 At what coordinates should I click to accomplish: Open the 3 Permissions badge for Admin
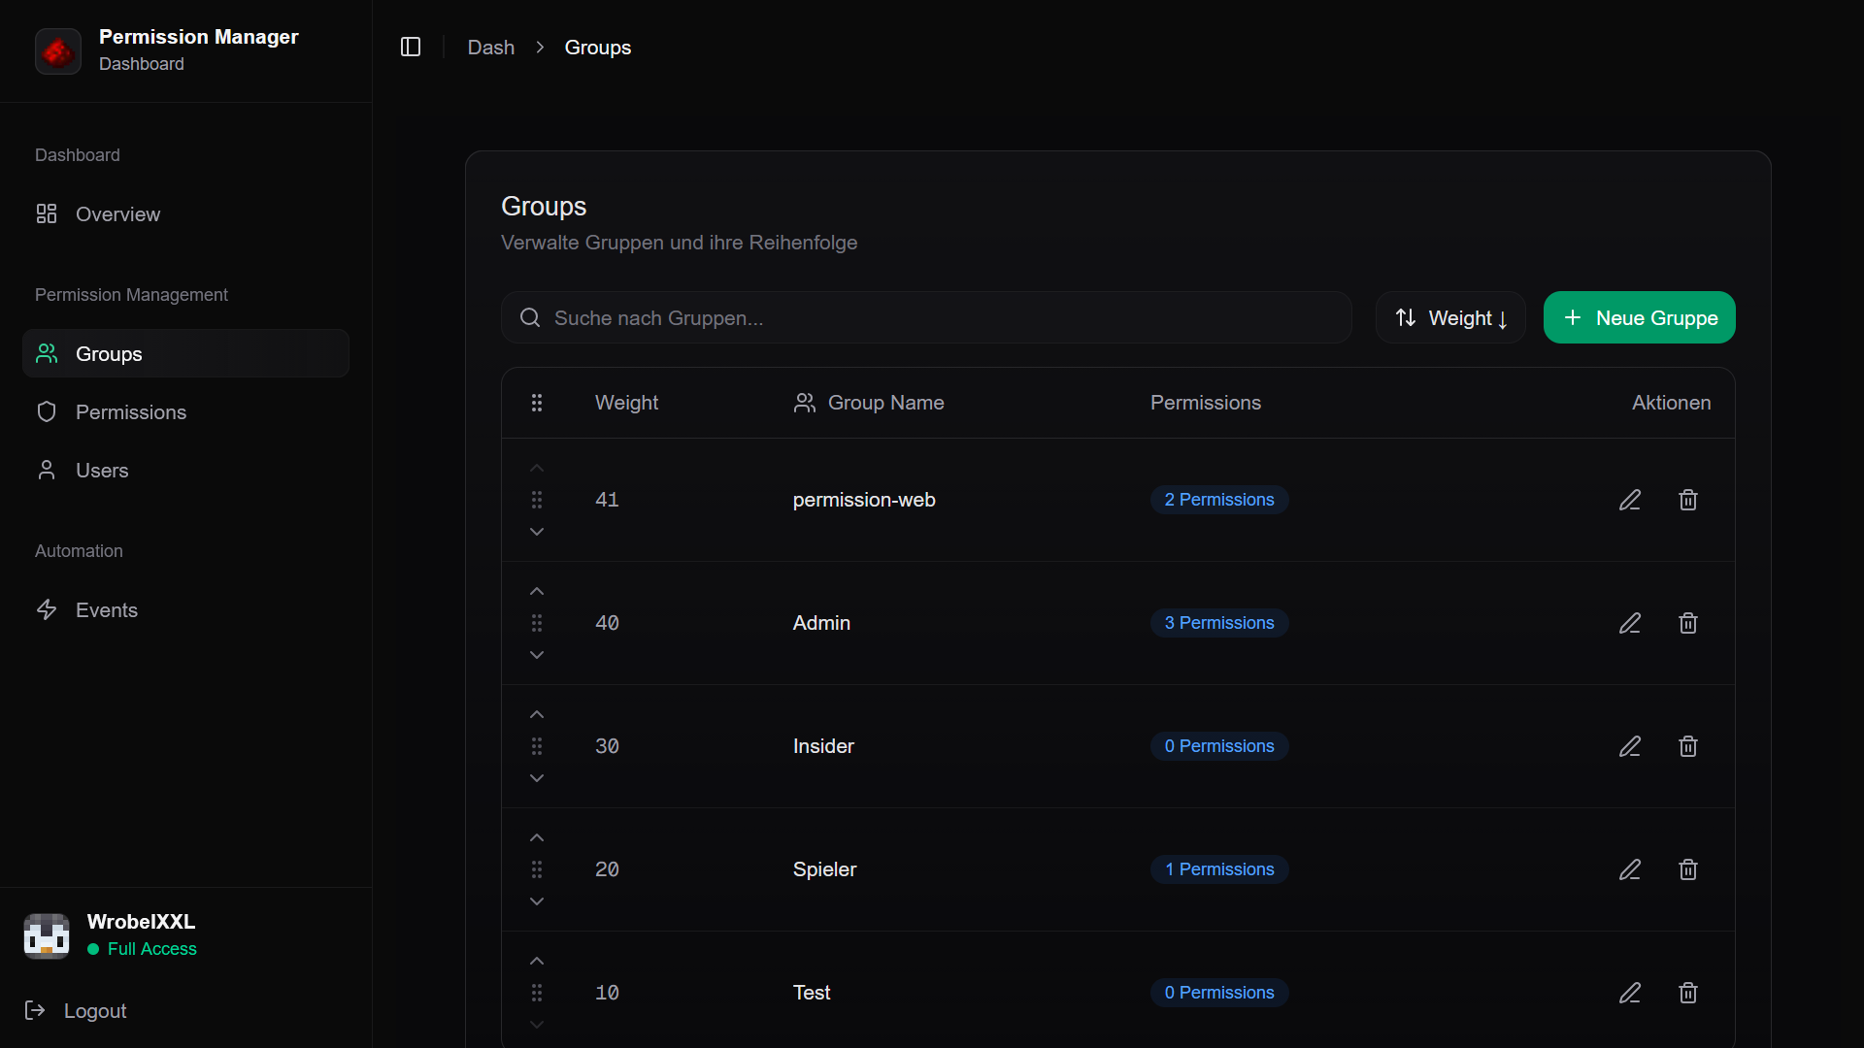coord(1218,622)
